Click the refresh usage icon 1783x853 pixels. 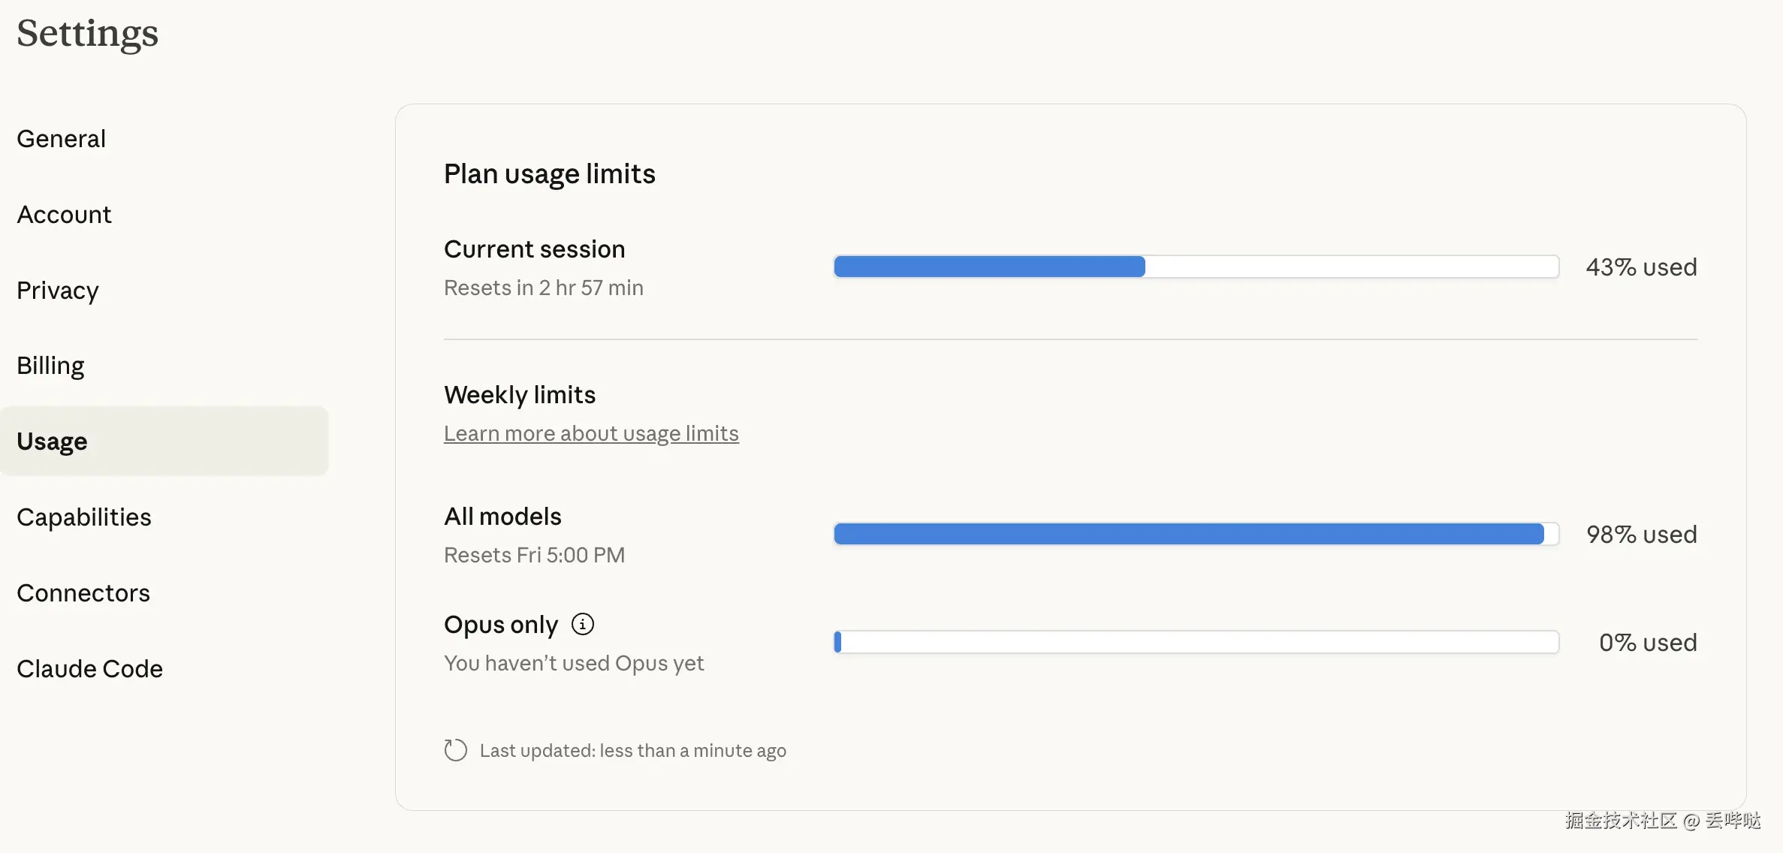pos(455,750)
